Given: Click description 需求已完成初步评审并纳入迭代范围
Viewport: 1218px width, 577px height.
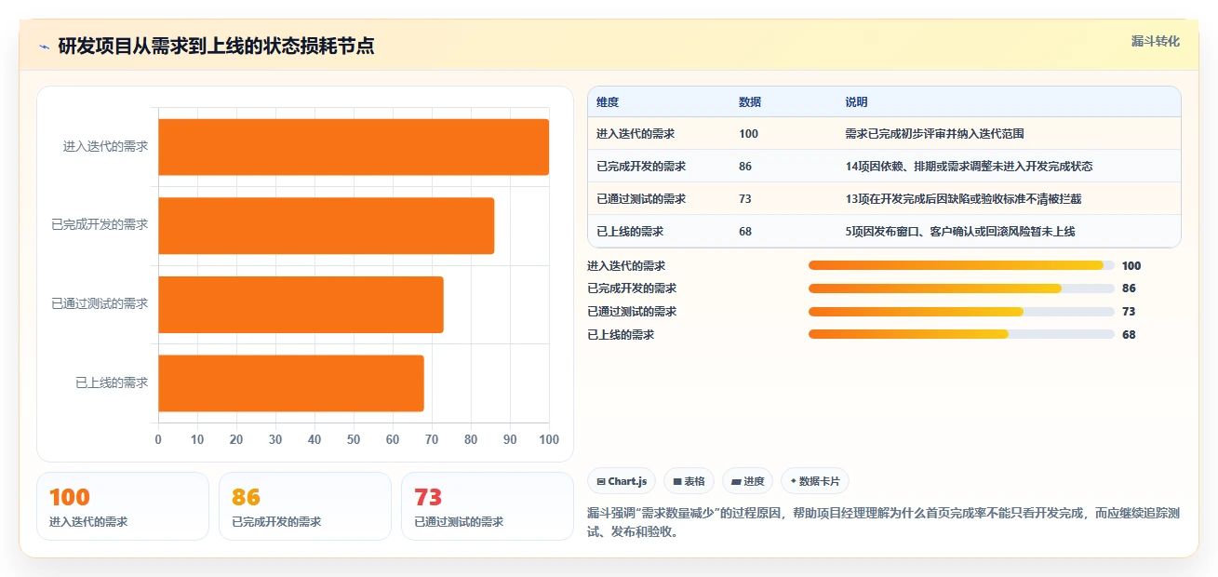Looking at the screenshot, I should pyautogui.click(x=934, y=134).
